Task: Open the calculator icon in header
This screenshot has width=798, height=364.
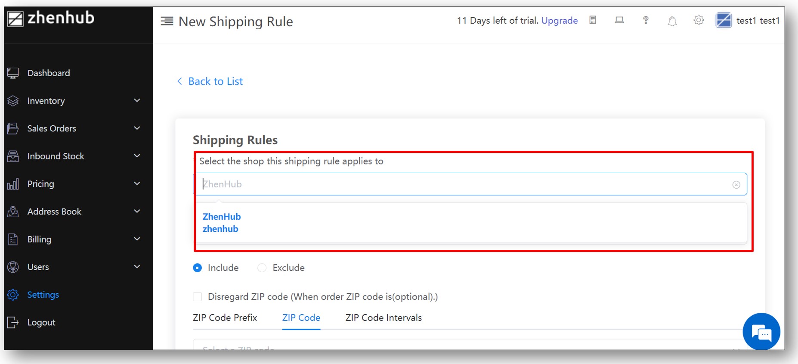Action: pyautogui.click(x=593, y=20)
